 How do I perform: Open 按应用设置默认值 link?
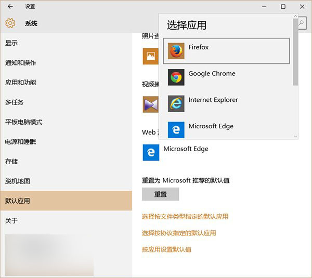166,249
